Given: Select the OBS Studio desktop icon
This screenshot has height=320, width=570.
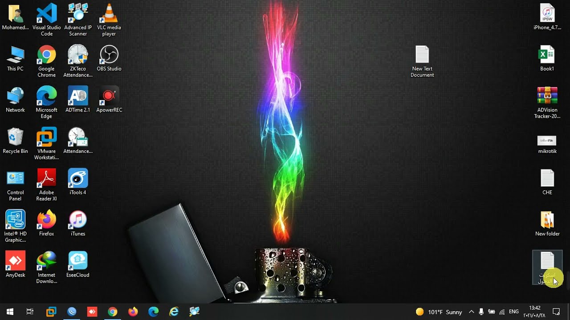Looking at the screenshot, I should pos(109,59).
